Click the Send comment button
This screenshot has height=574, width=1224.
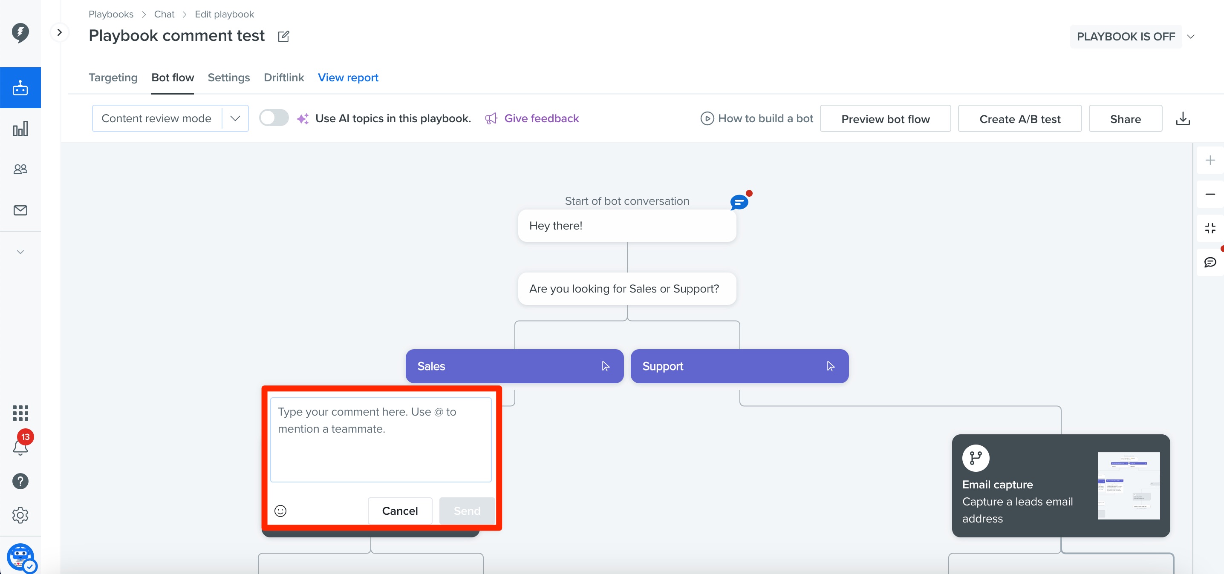click(x=467, y=511)
